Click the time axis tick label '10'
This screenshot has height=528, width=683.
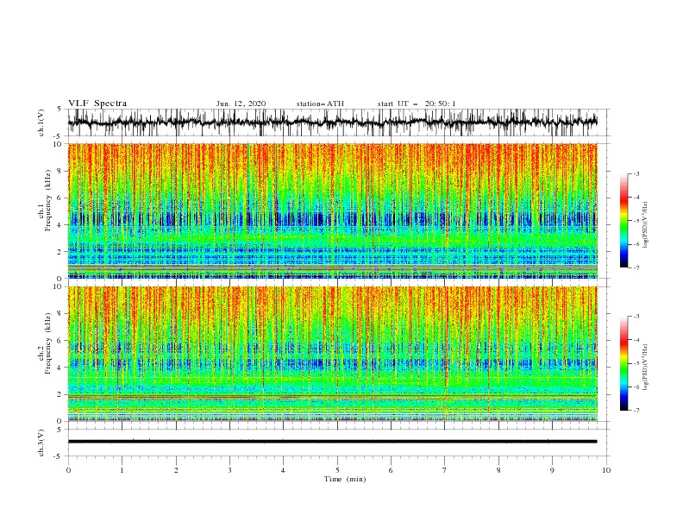pyautogui.click(x=606, y=470)
